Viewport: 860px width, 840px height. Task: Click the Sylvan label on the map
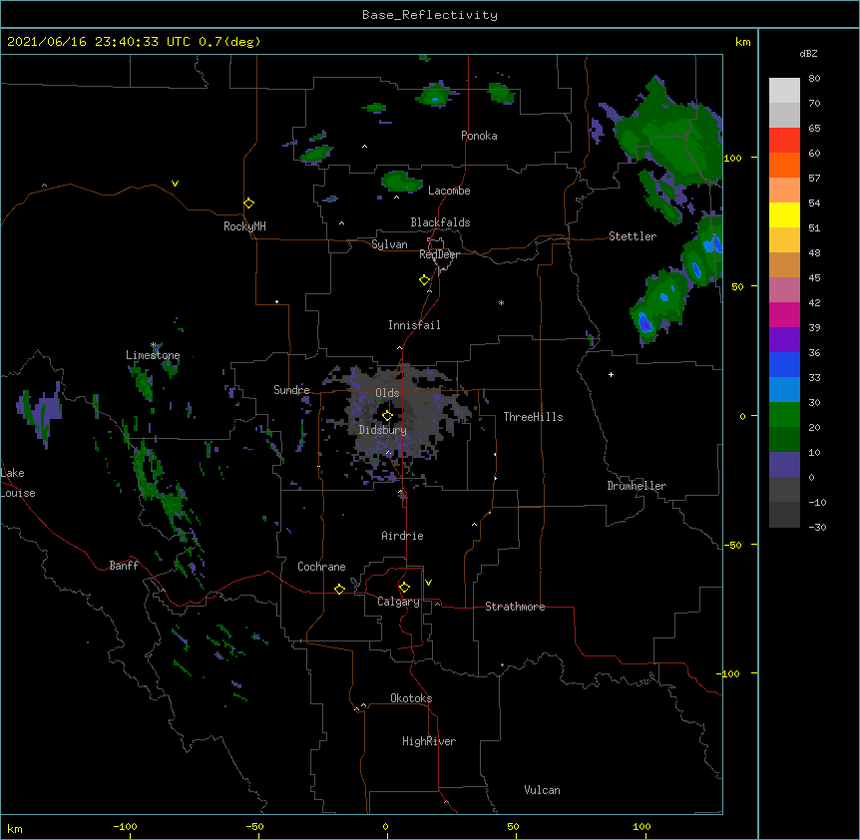coord(389,244)
